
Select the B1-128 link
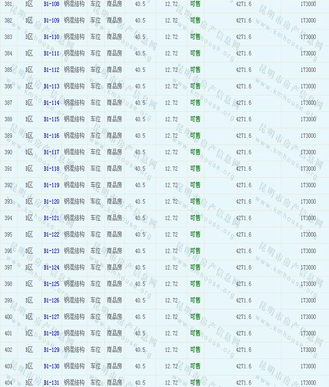(52, 333)
